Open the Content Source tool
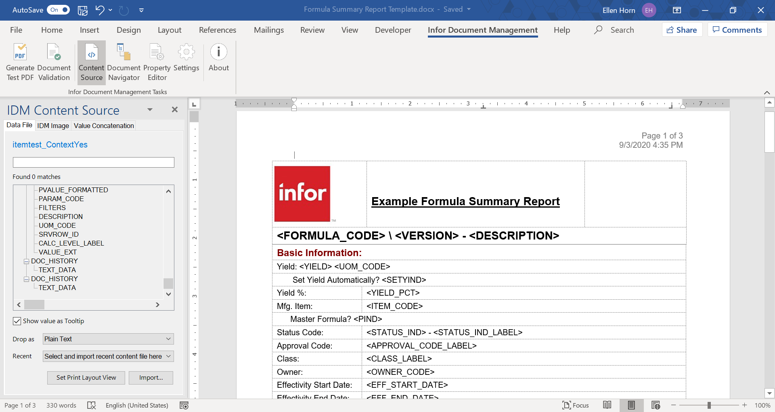Screen dimensions: 775x412 click(x=91, y=63)
